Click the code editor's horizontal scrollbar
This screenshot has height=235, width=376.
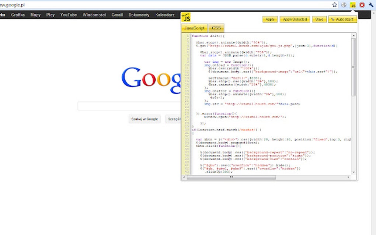(x=231, y=178)
